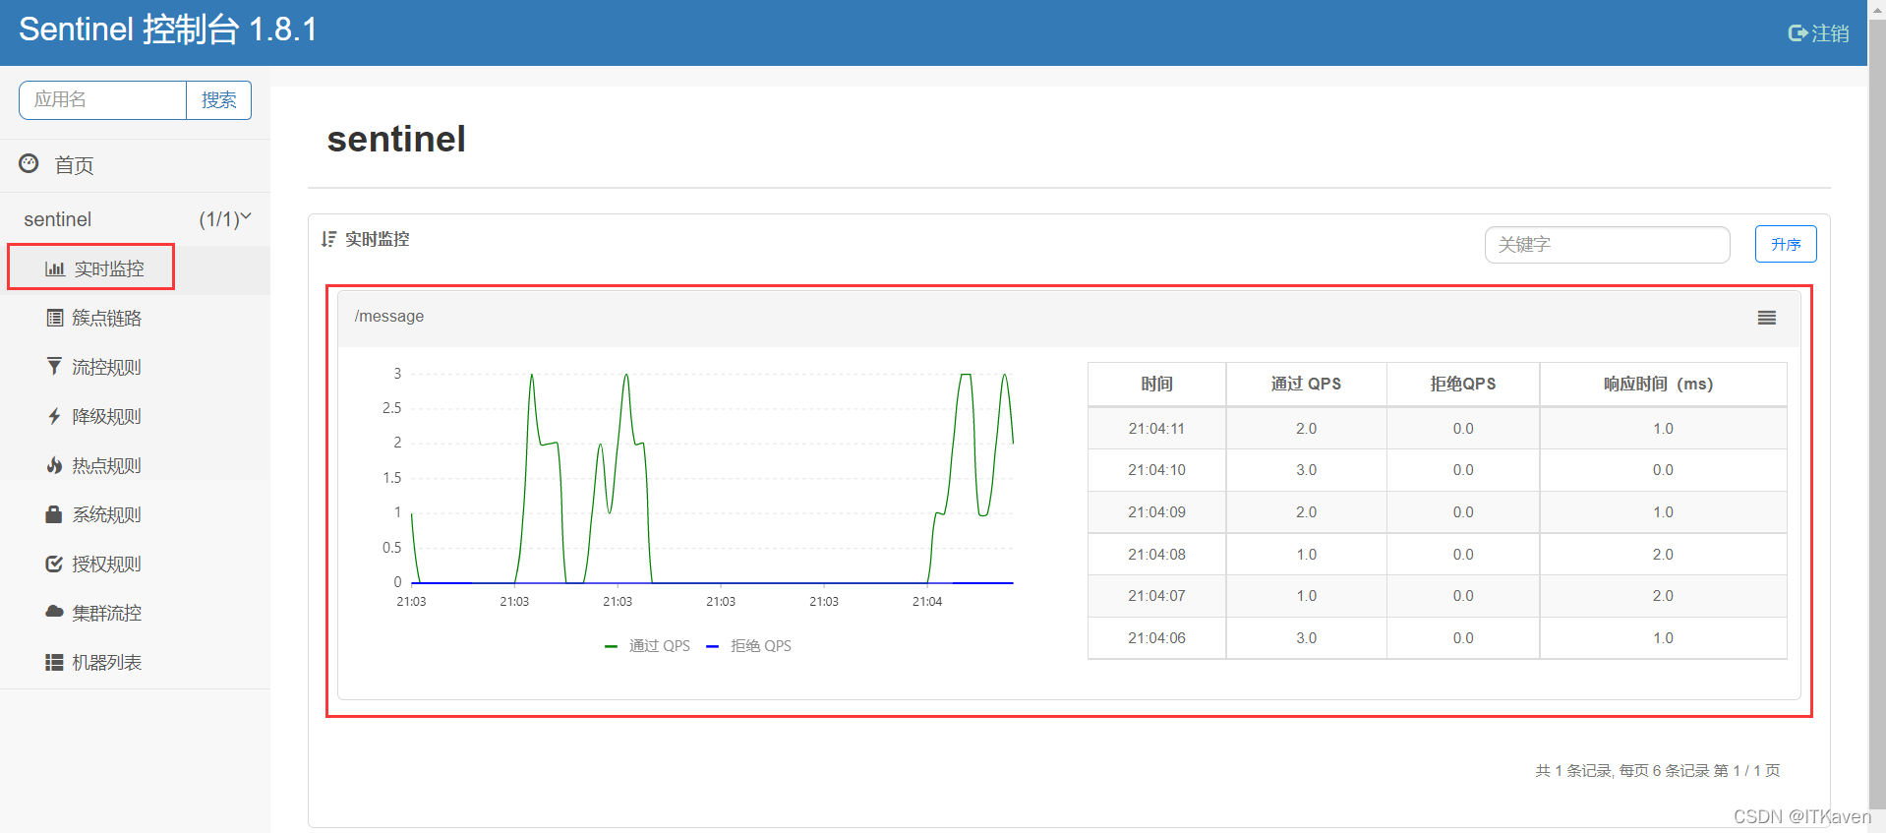This screenshot has width=1886, height=833.
Task: Click the 实时监控 bar chart icon
Action: tap(55, 268)
